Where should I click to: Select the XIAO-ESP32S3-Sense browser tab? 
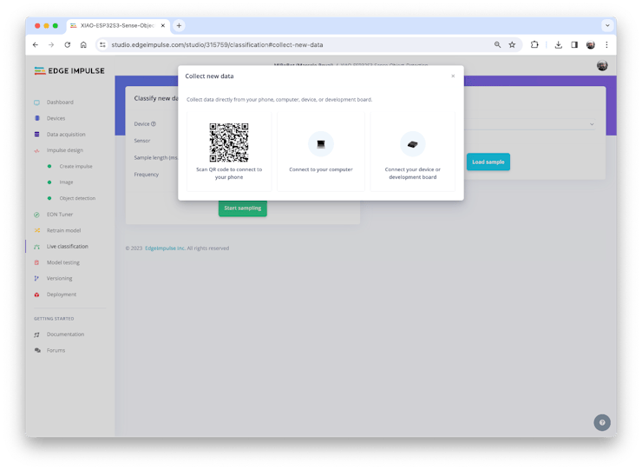pyautogui.click(x=118, y=25)
